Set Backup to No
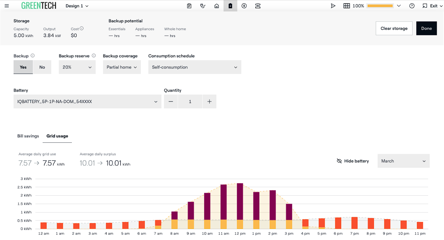The width and height of the screenshot is (444, 240). [x=42, y=67]
